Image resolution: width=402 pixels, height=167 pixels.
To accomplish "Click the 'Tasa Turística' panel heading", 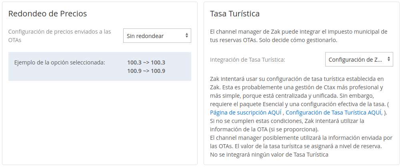I will click(235, 14).
